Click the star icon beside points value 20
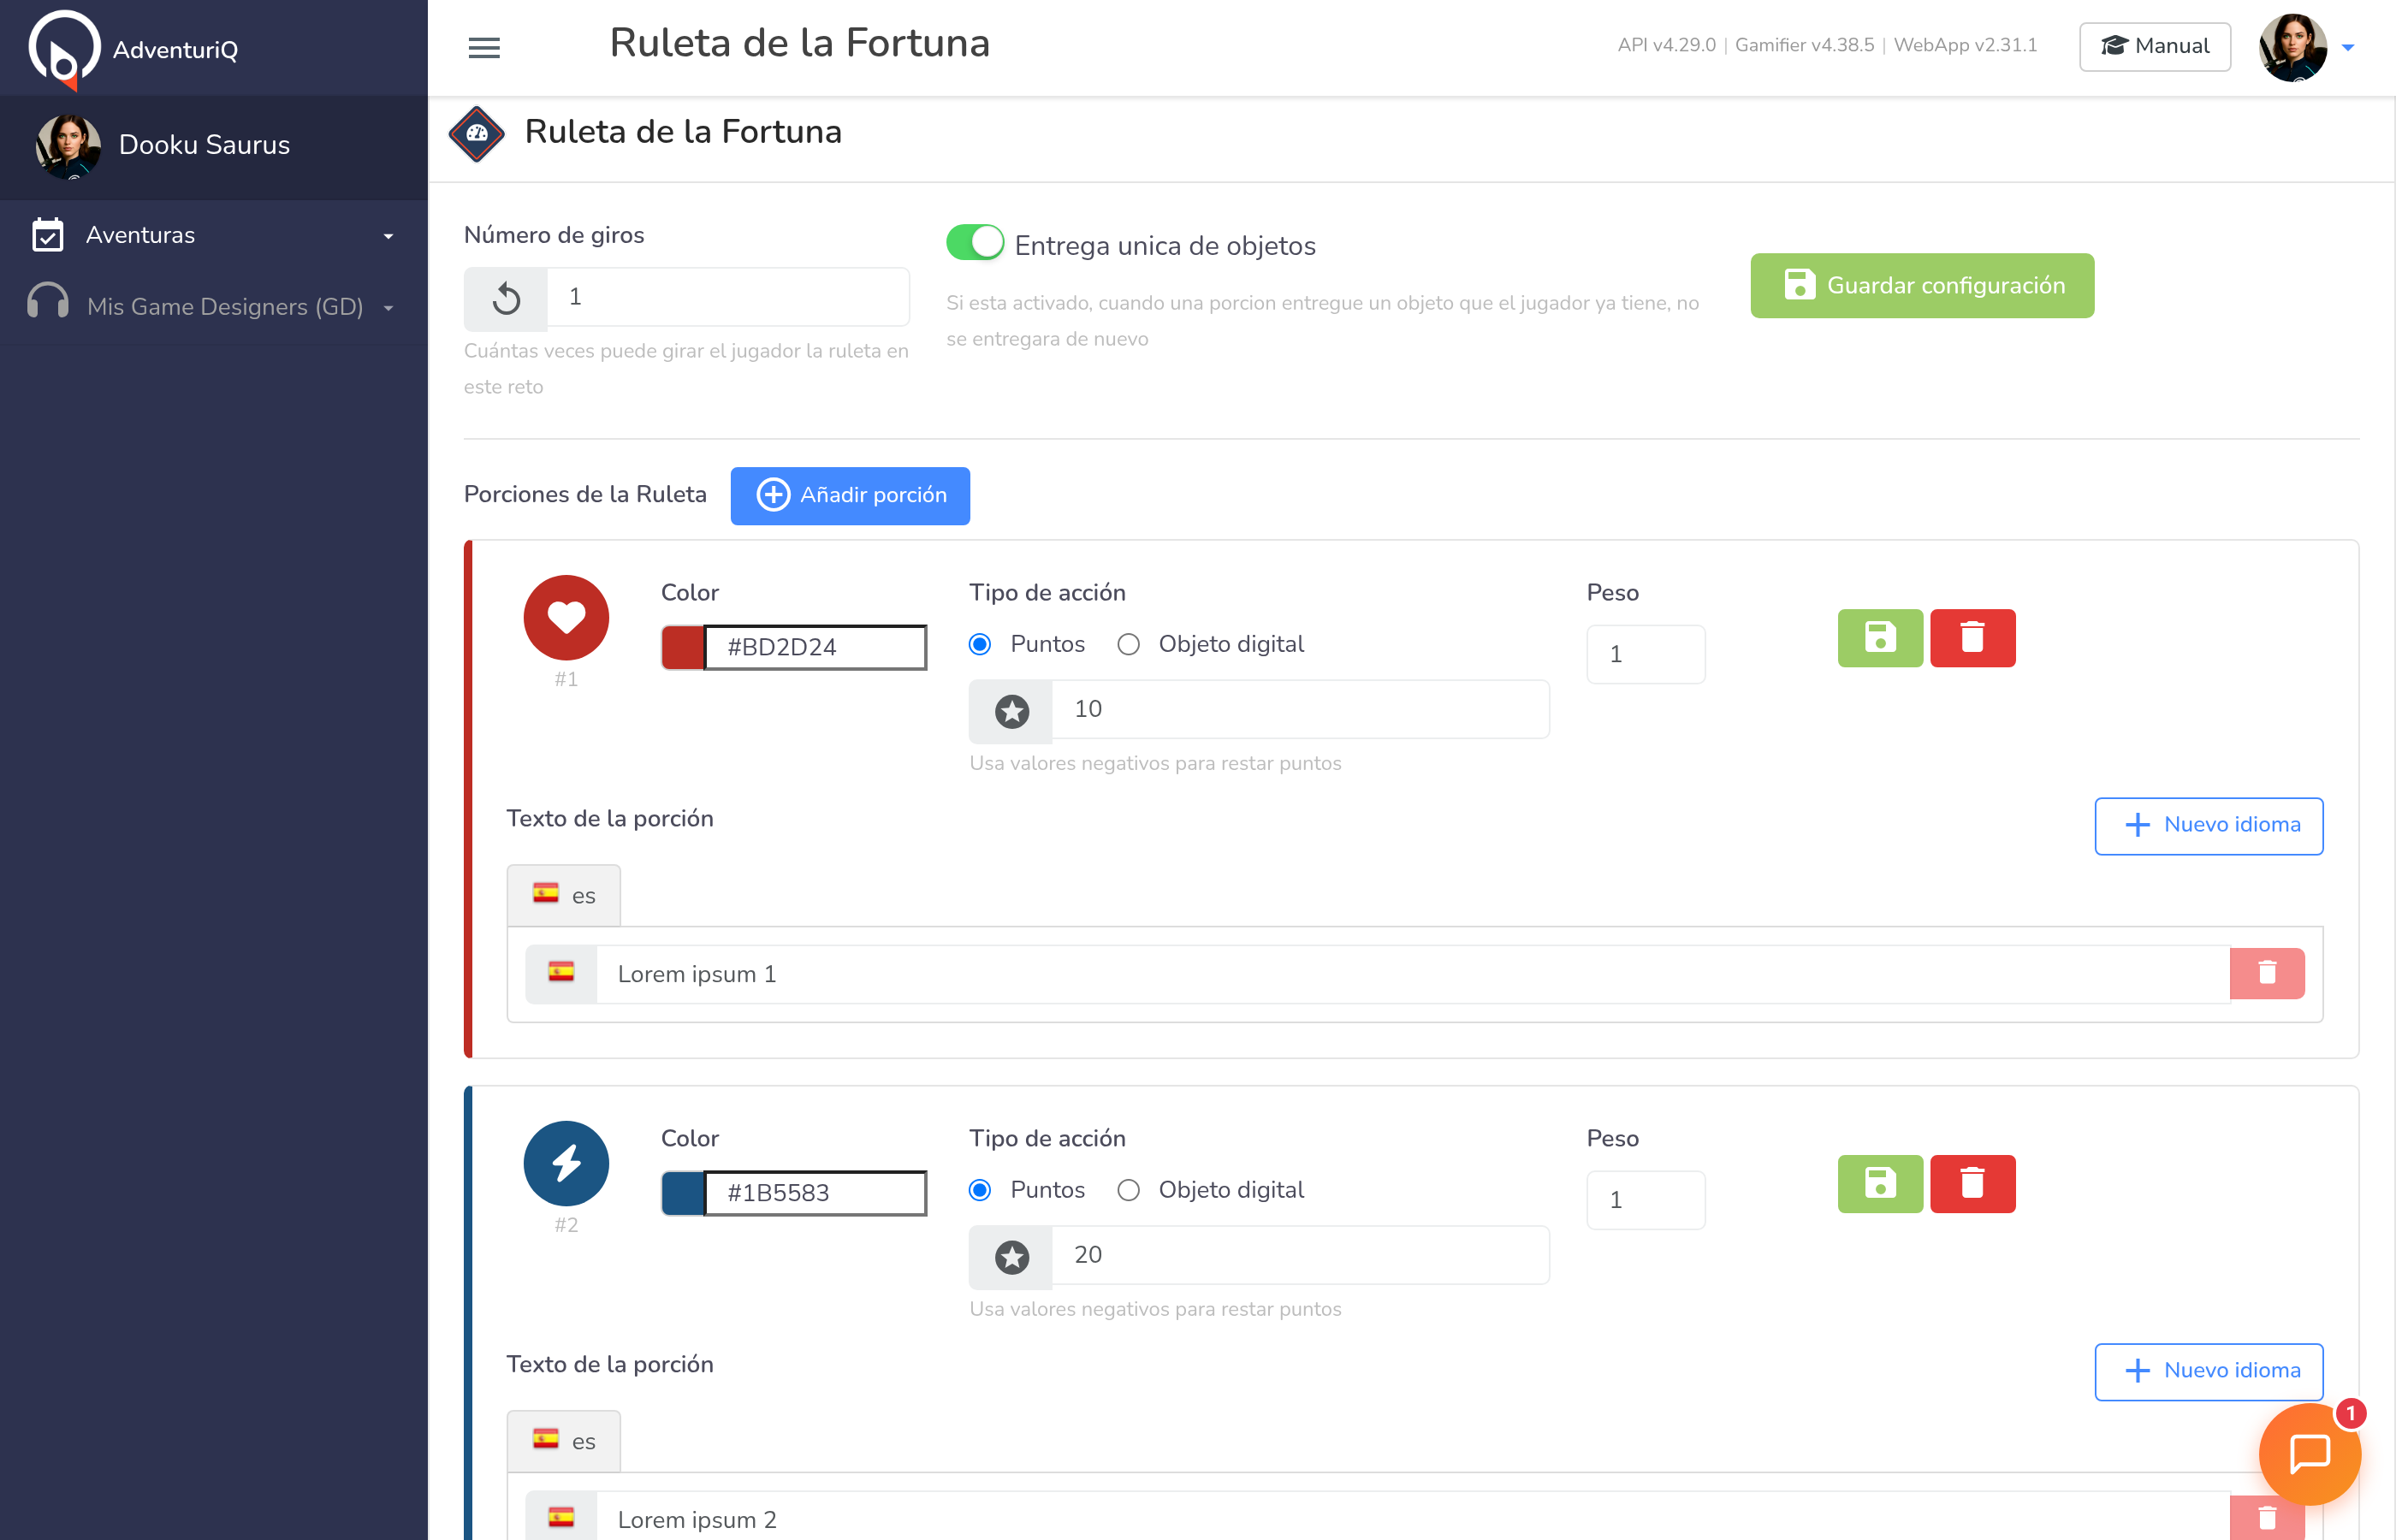The width and height of the screenshot is (2396, 1540). coord(1011,1257)
